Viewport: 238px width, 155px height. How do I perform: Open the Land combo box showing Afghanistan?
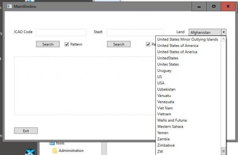pos(207,32)
